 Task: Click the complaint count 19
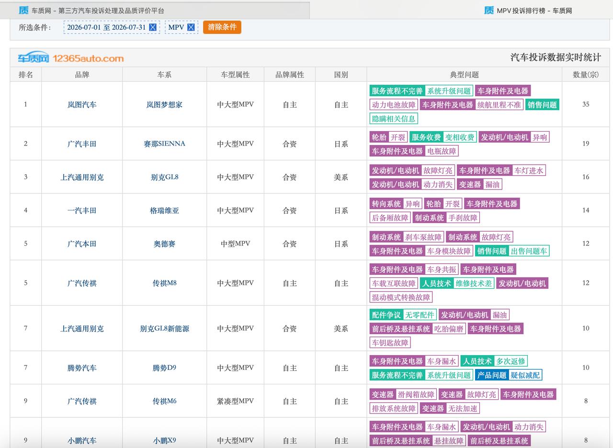point(586,144)
